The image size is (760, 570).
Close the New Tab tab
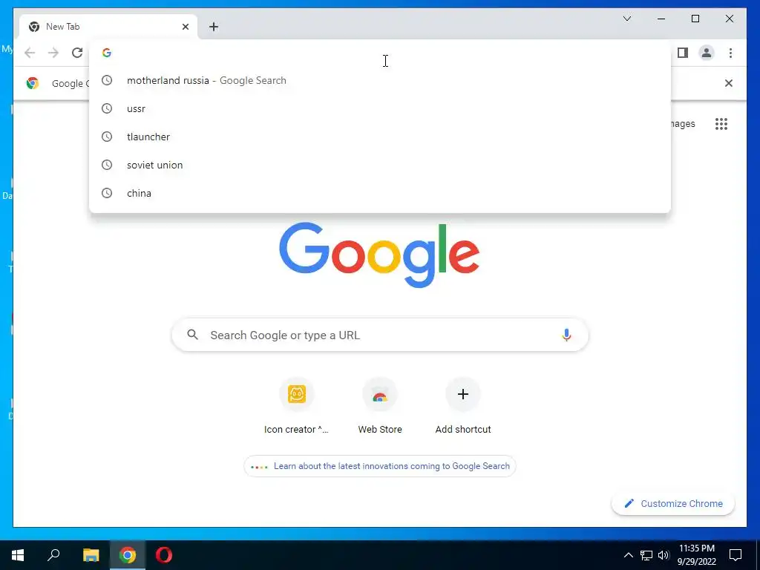pyautogui.click(x=185, y=27)
